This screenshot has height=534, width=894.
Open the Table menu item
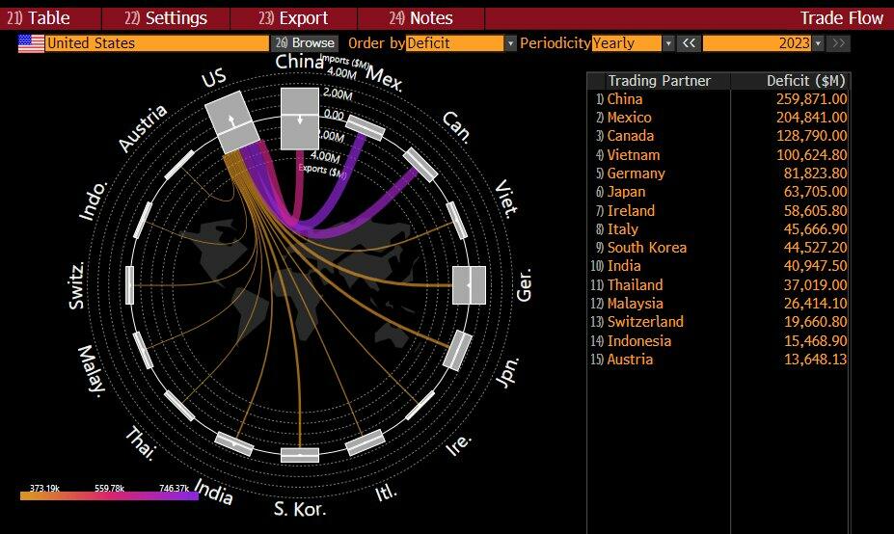point(39,18)
